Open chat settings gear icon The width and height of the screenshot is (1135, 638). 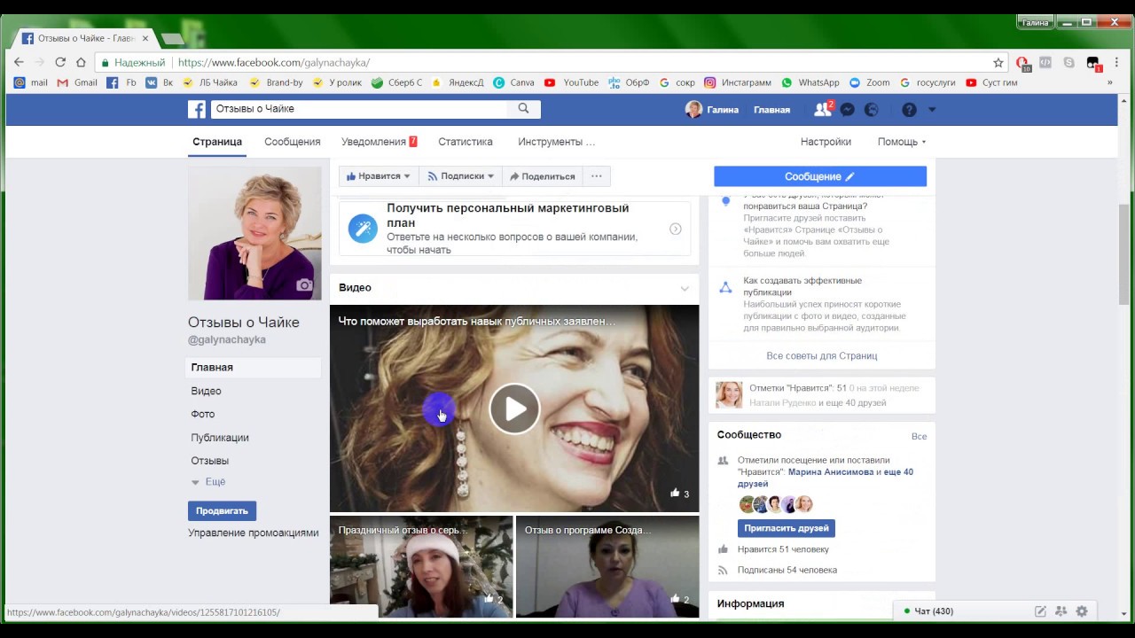tap(1082, 611)
